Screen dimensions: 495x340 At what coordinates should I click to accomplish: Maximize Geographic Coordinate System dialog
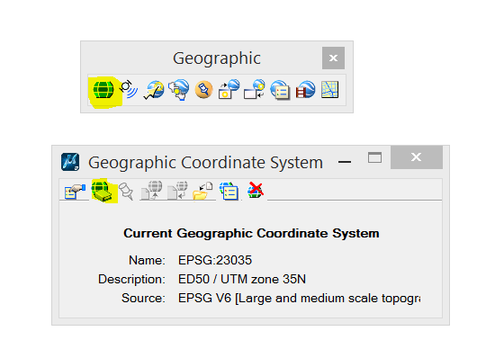[374, 157]
